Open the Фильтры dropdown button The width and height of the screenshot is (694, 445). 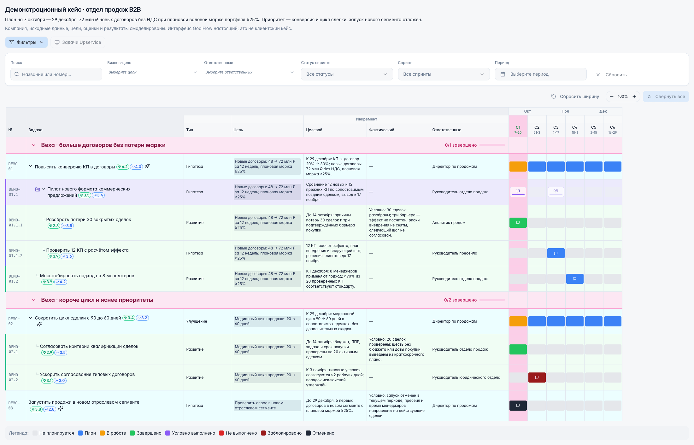tap(26, 42)
